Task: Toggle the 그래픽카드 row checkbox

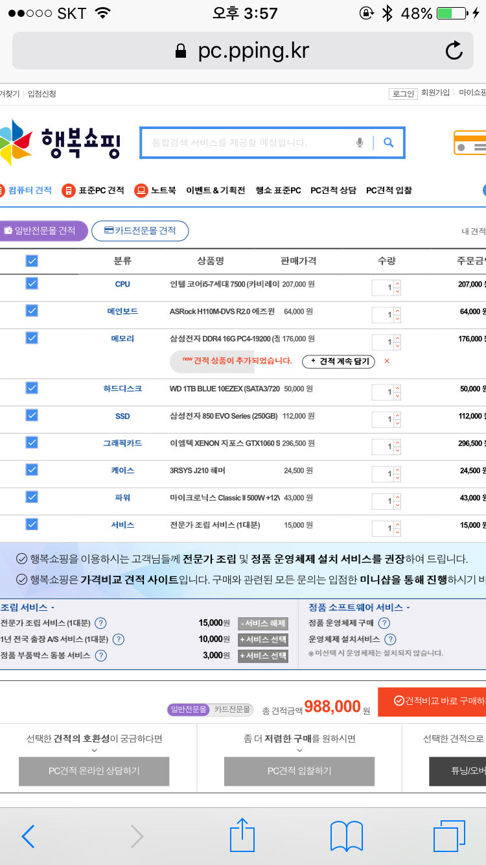Action: 32,442
